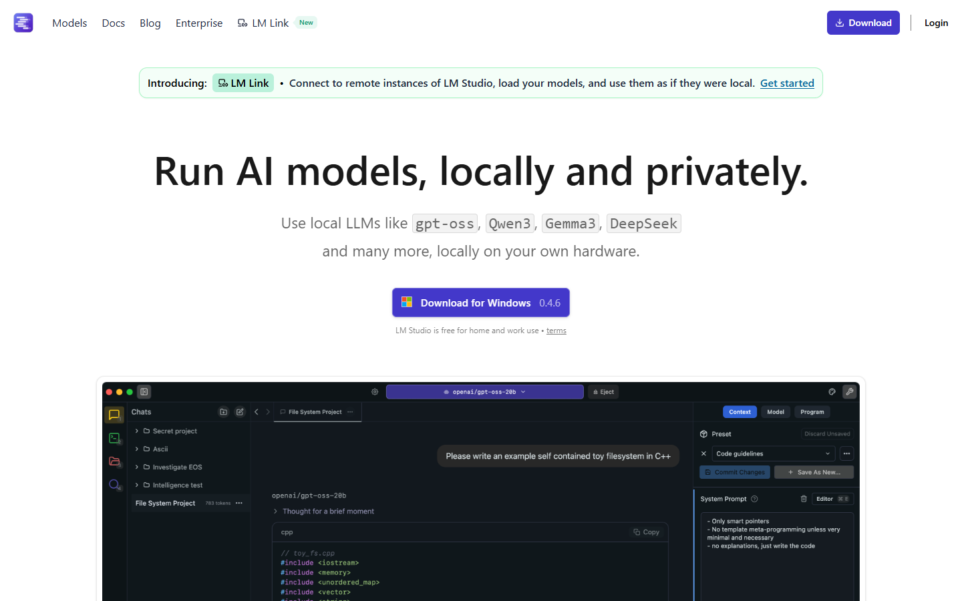Click the '783 tokens' label
This screenshot has height=601, width=962.
click(218, 504)
